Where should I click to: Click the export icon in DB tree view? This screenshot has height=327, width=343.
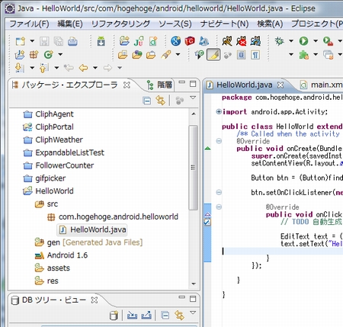pyautogui.click(x=146, y=316)
